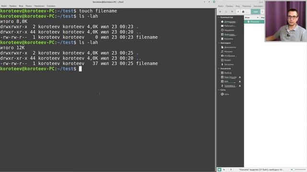Open Рабочий стол in the sidebar
307x172 pixels.
pyautogui.click(x=228, y=26)
